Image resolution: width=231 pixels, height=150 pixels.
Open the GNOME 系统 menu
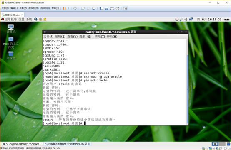point(29,20)
